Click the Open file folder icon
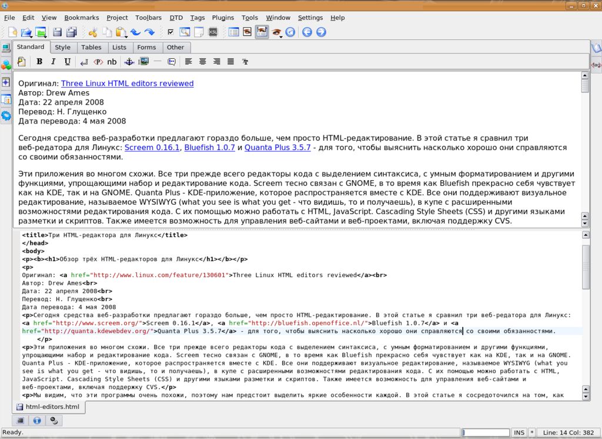602x439 pixels. 26,32
